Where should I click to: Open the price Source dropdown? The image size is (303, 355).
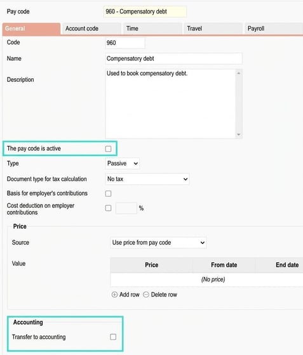(158, 243)
